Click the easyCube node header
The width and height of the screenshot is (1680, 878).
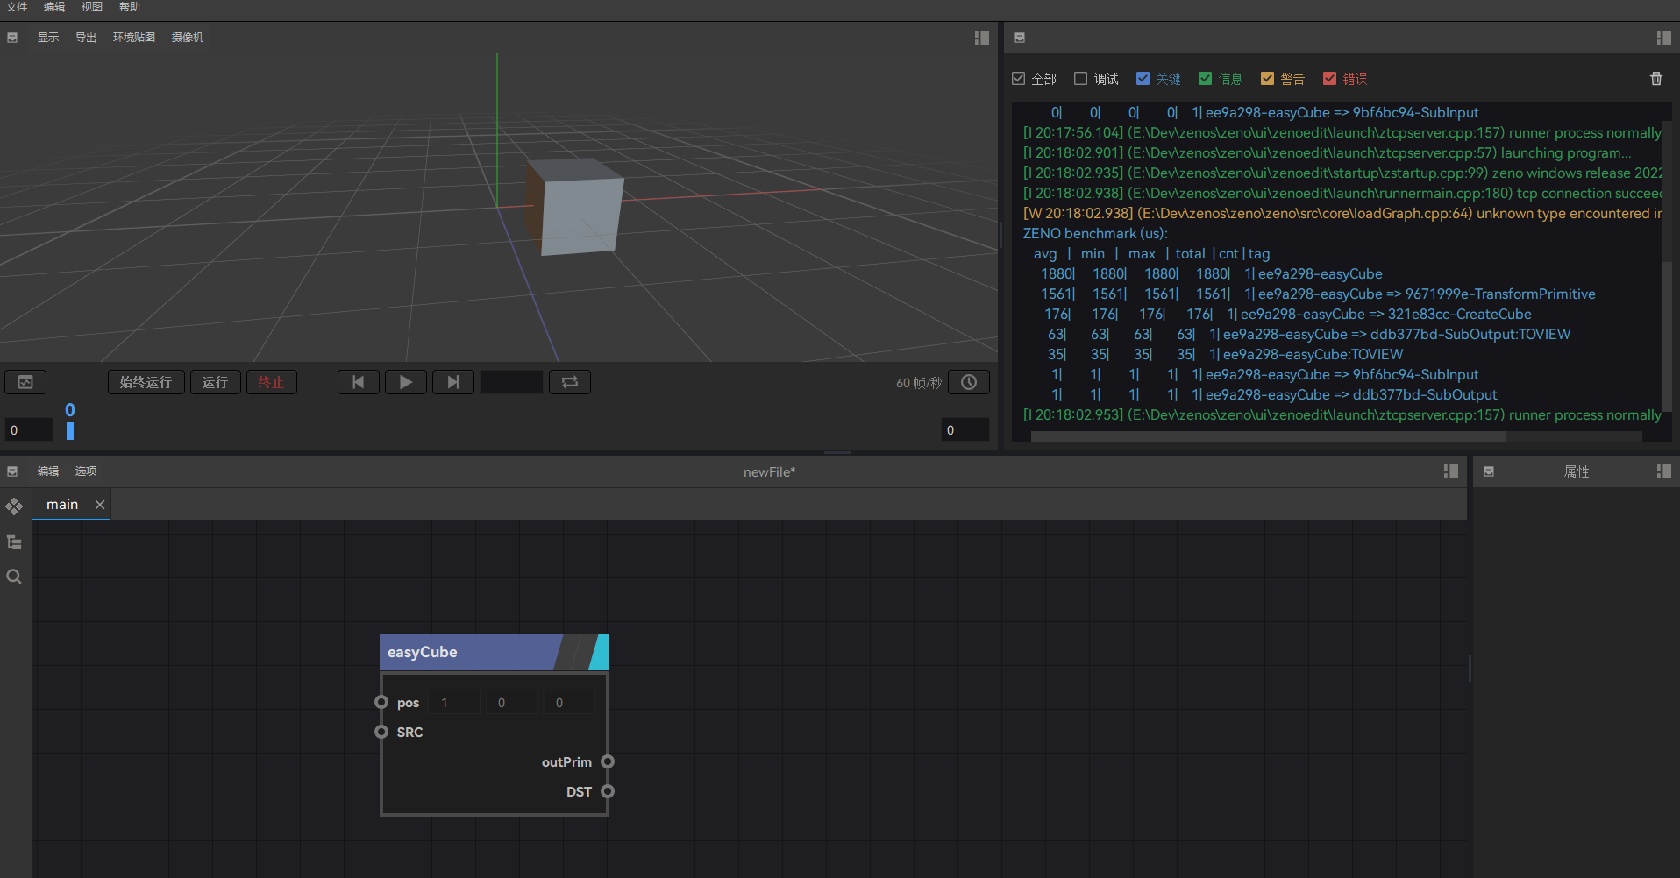pyautogui.click(x=469, y=652)
